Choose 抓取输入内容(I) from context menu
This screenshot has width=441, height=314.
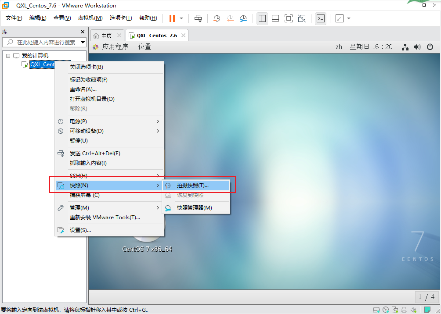(110, 163)
